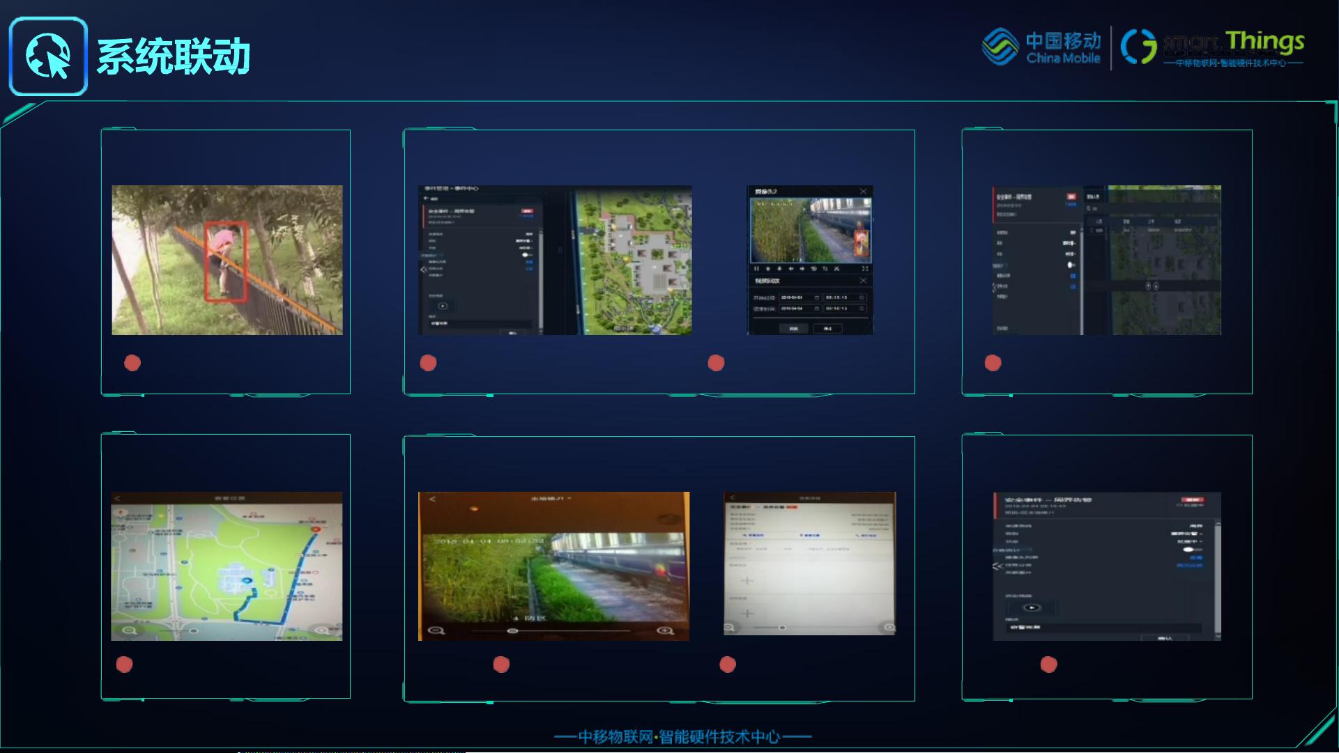Click the right button below playback time fields

[x=827, y=328]
